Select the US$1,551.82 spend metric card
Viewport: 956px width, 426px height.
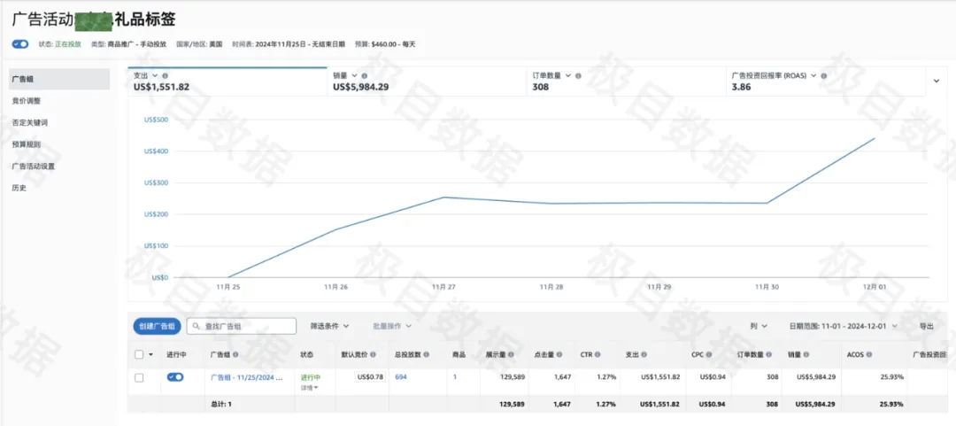[227, 81]
